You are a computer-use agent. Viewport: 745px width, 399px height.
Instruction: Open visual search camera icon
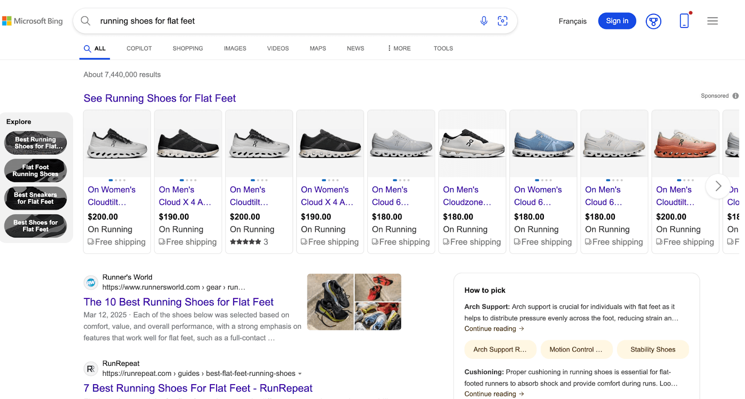[502, 21]
